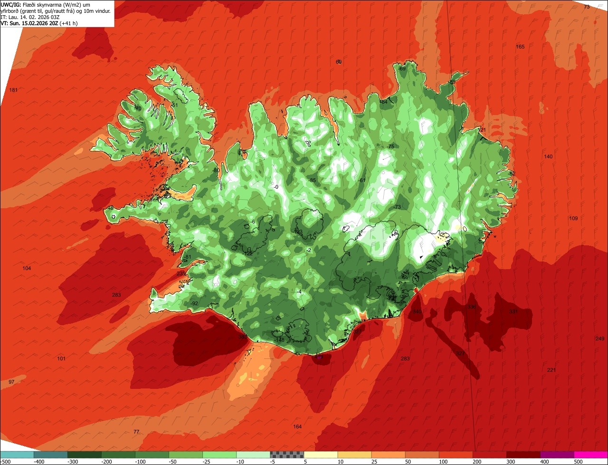Click the dark orange 50 to 100 swatch

coord(422,455)
